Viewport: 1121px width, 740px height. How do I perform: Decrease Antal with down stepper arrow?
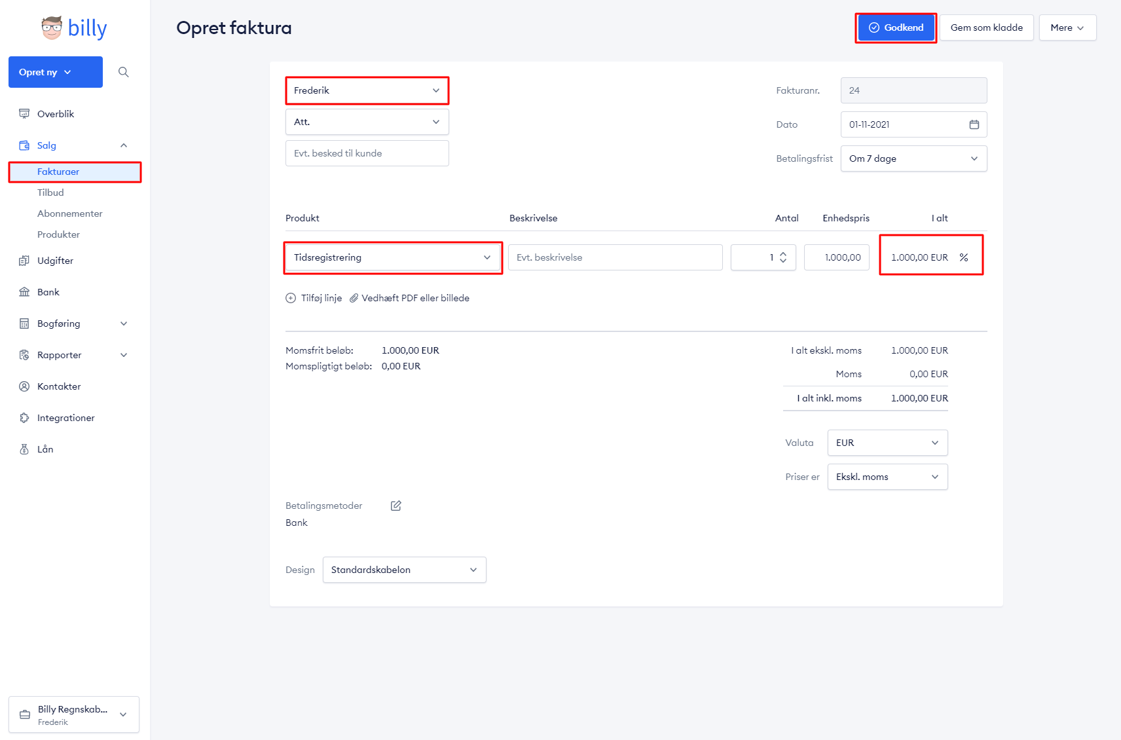[783, 261]
